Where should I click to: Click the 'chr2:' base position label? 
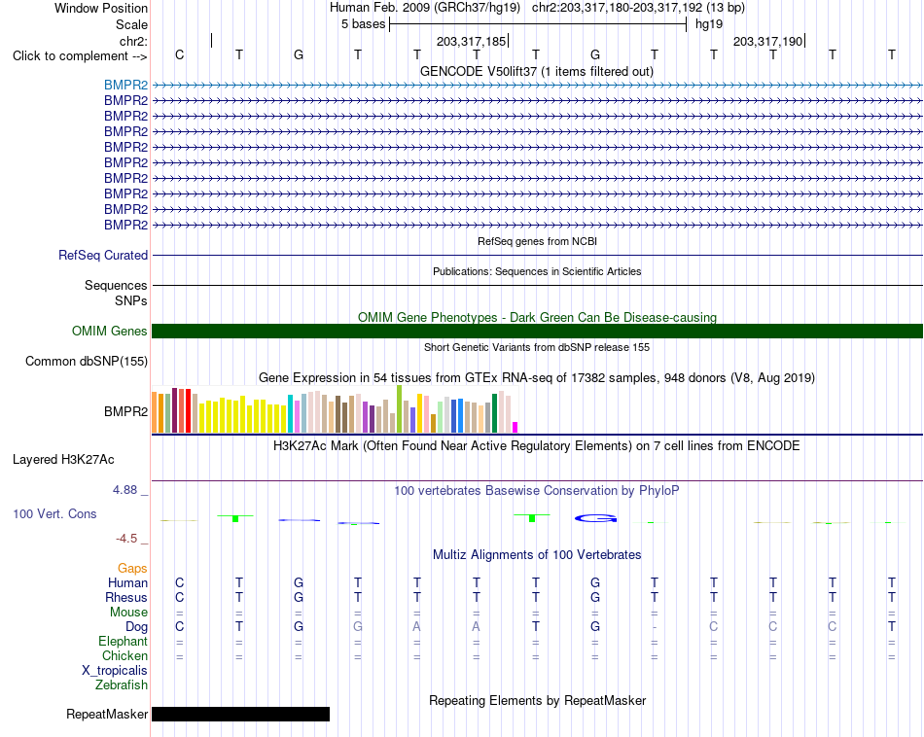coord(133,41)
